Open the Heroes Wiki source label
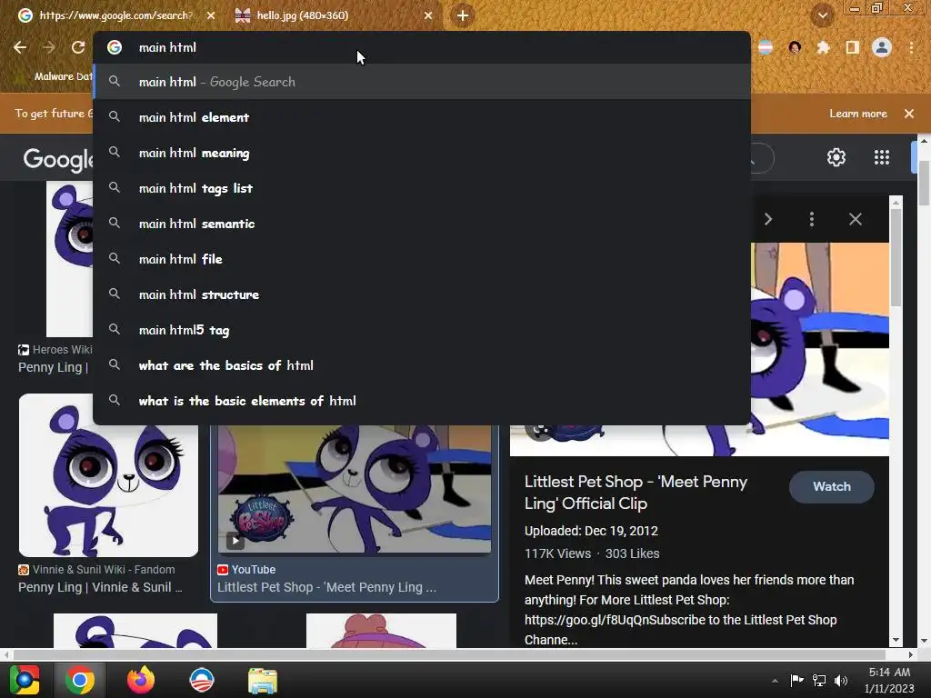931x698 pixels. (x=55, y=350)
